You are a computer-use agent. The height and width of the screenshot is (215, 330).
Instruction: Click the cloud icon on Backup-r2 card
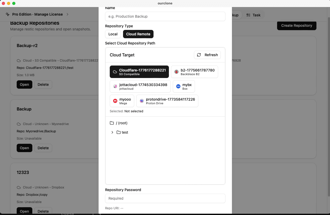(x=19, y=60)
